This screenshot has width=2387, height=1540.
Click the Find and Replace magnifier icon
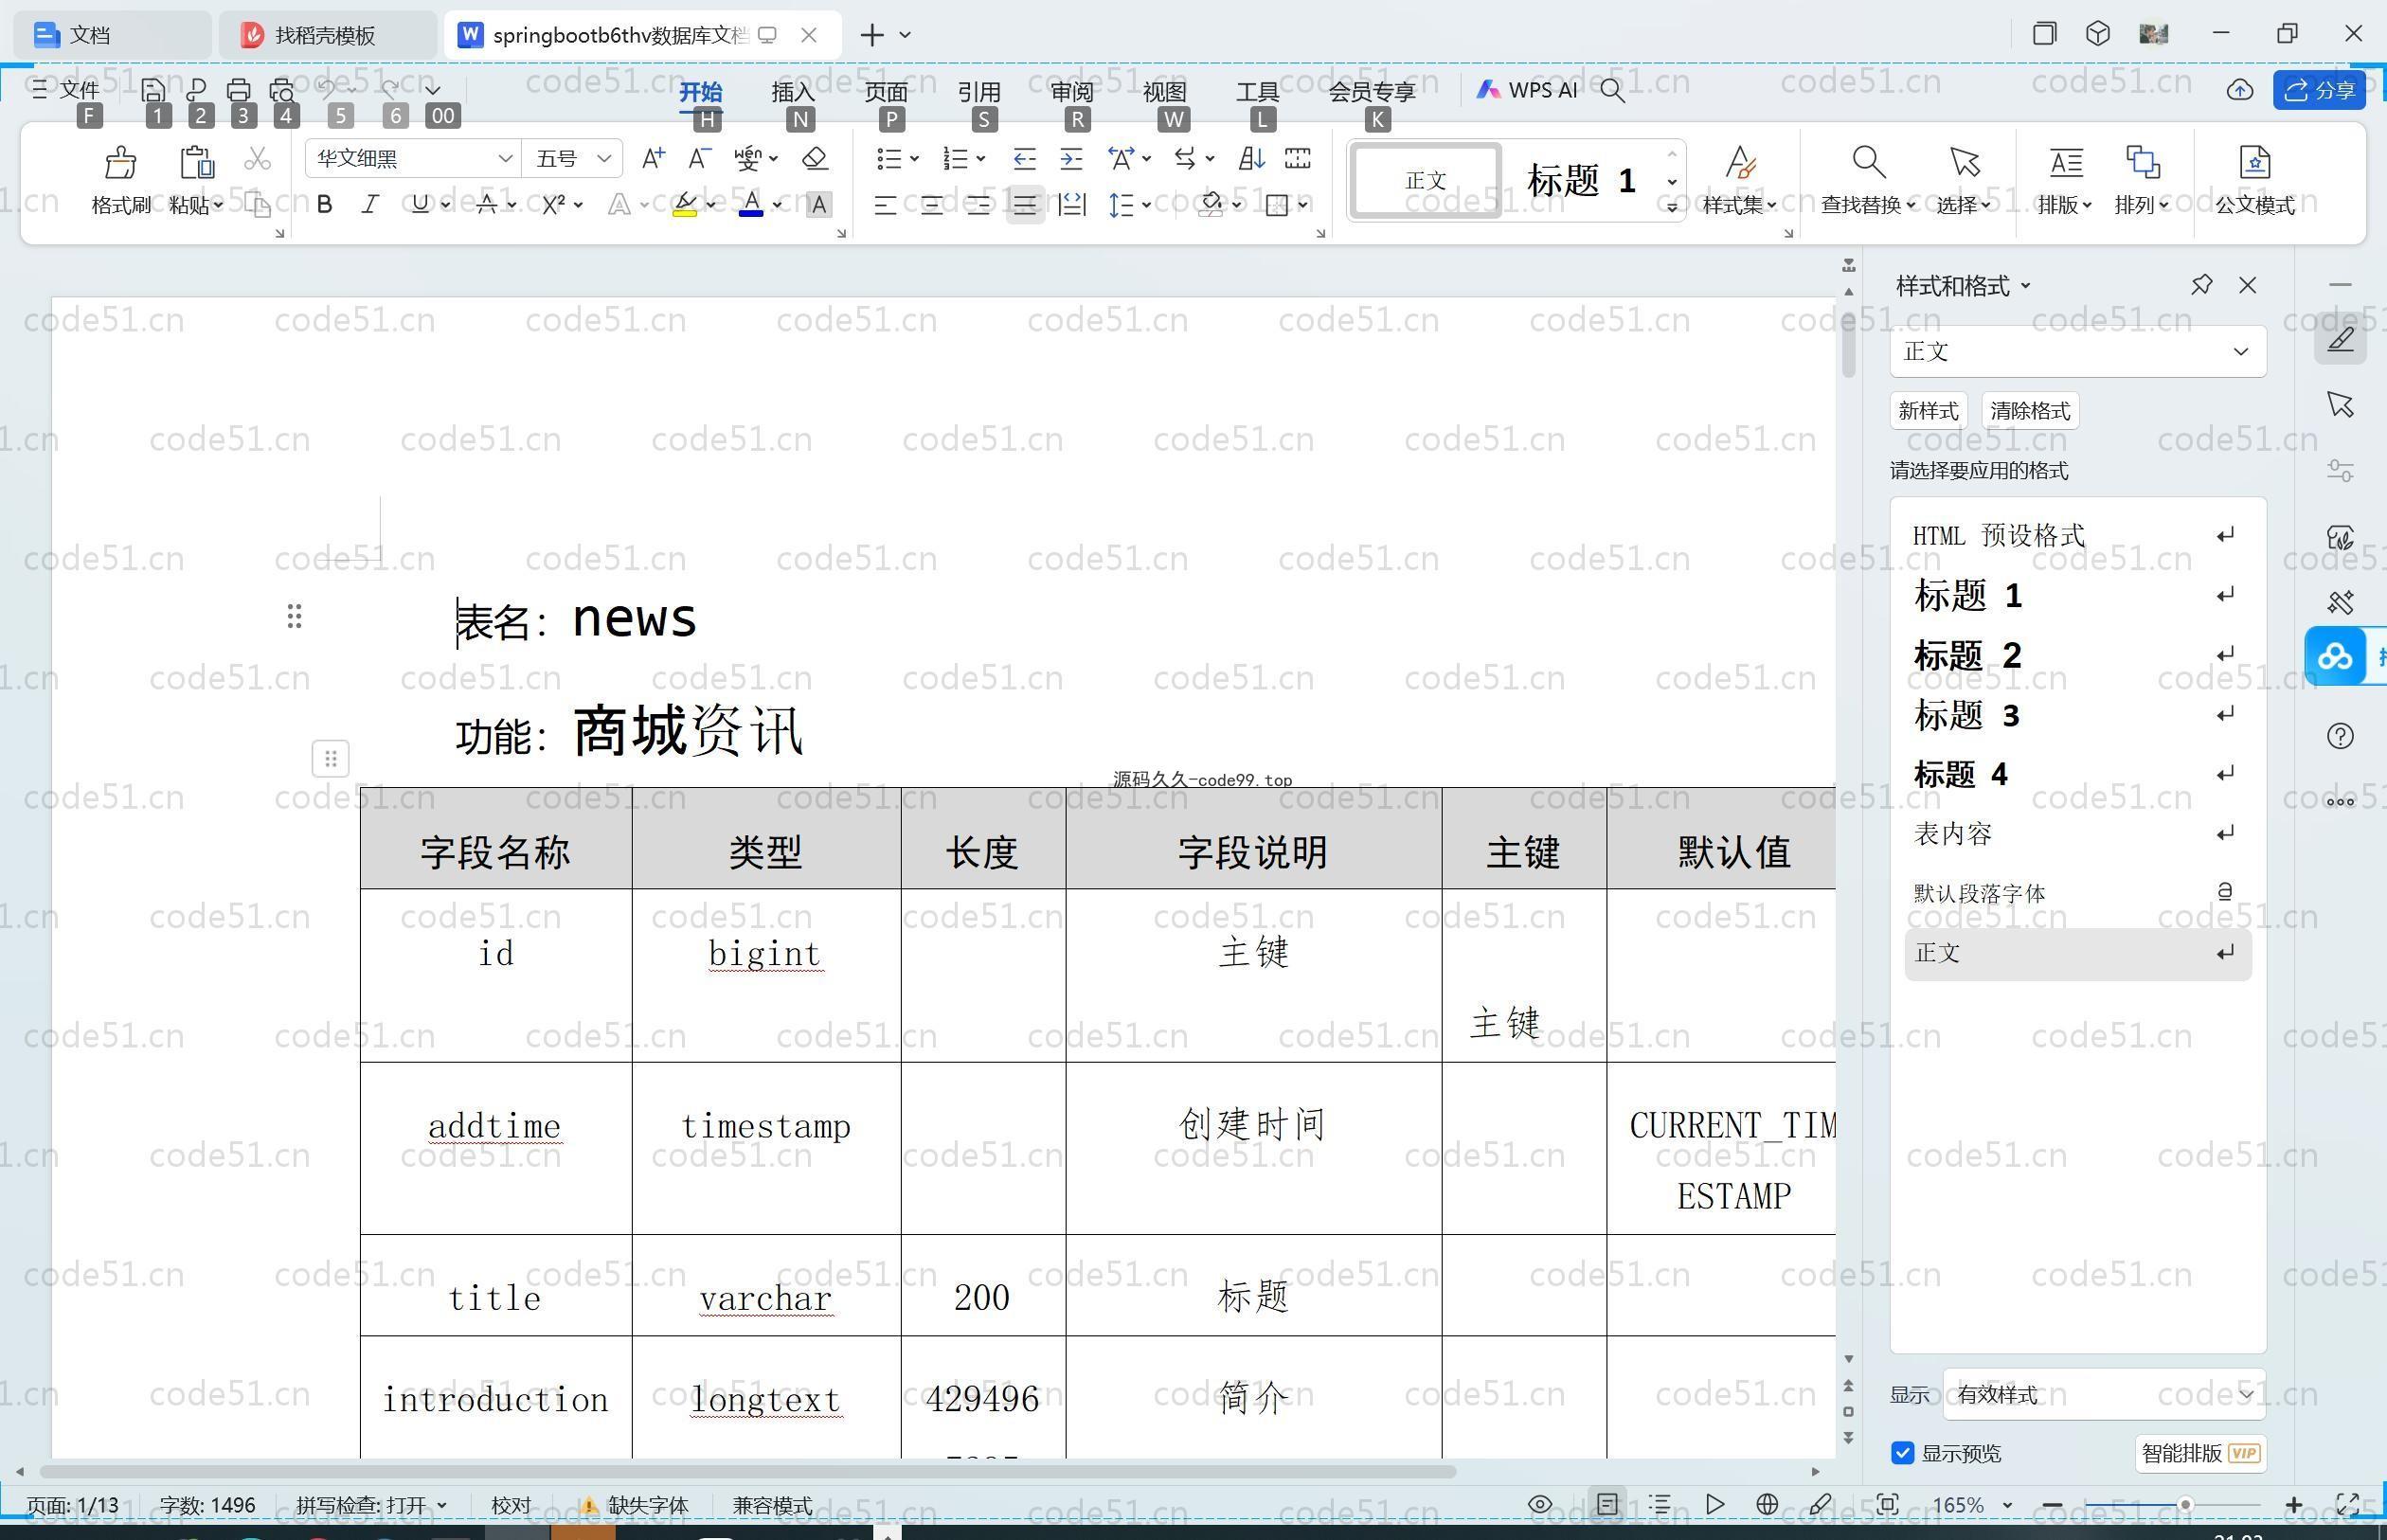point(1868,162)
